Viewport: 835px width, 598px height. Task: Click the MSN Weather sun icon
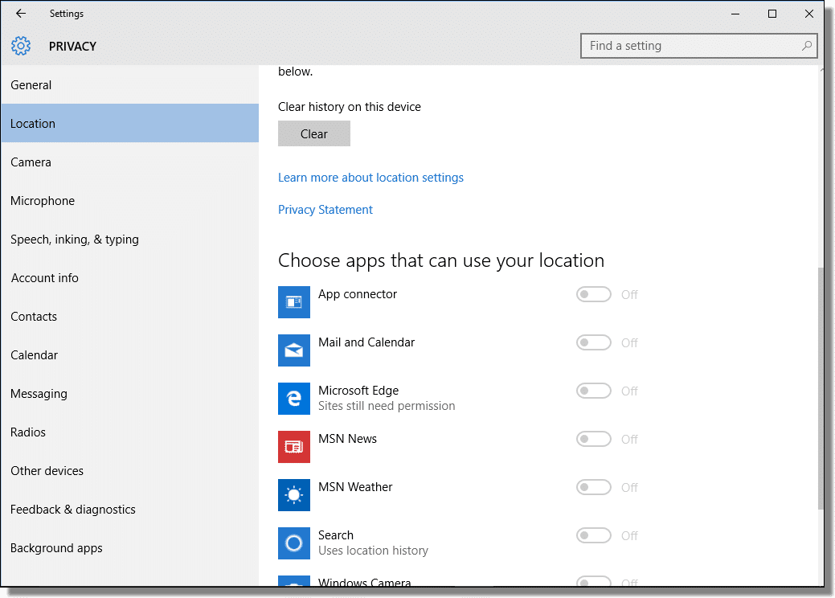point(293,495)
